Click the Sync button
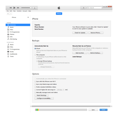Image resolution: width=118 pixels, height=118 pixels. point(93,110)
